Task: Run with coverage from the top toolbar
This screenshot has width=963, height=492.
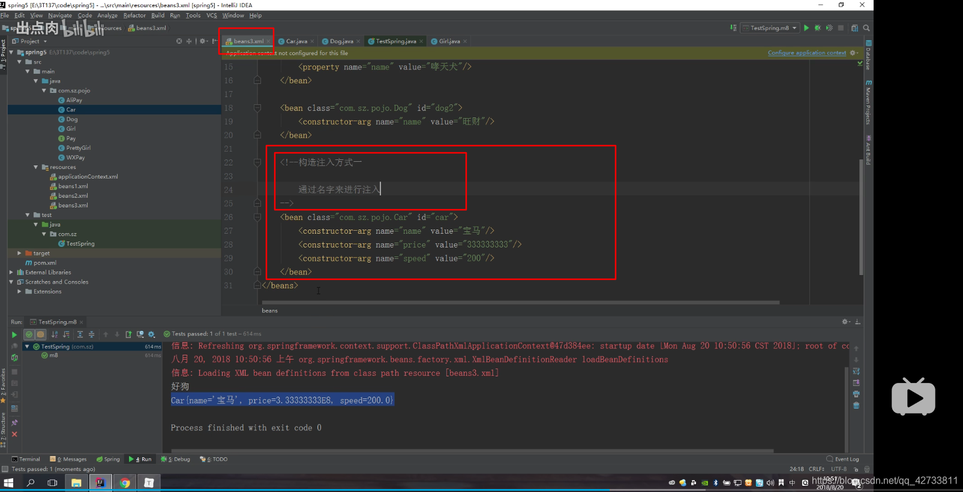Action: coord(829,28)
